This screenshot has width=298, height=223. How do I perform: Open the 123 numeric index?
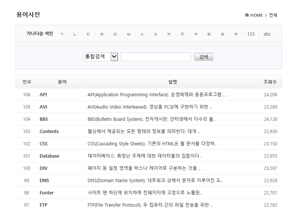click(251, 34)
